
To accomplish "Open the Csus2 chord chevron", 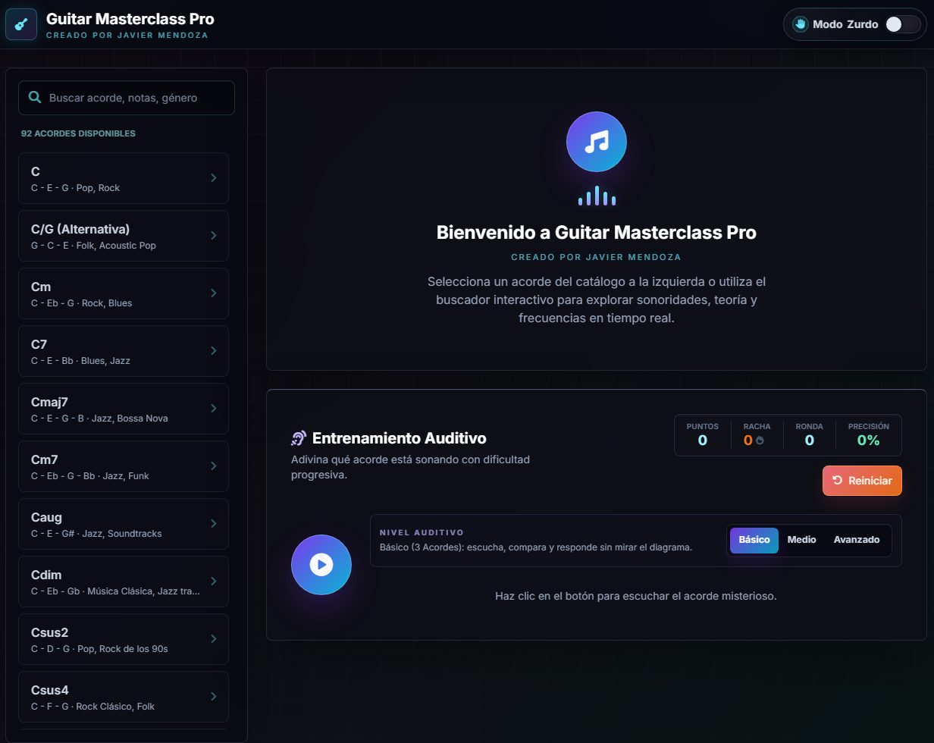I will point(214,638).
